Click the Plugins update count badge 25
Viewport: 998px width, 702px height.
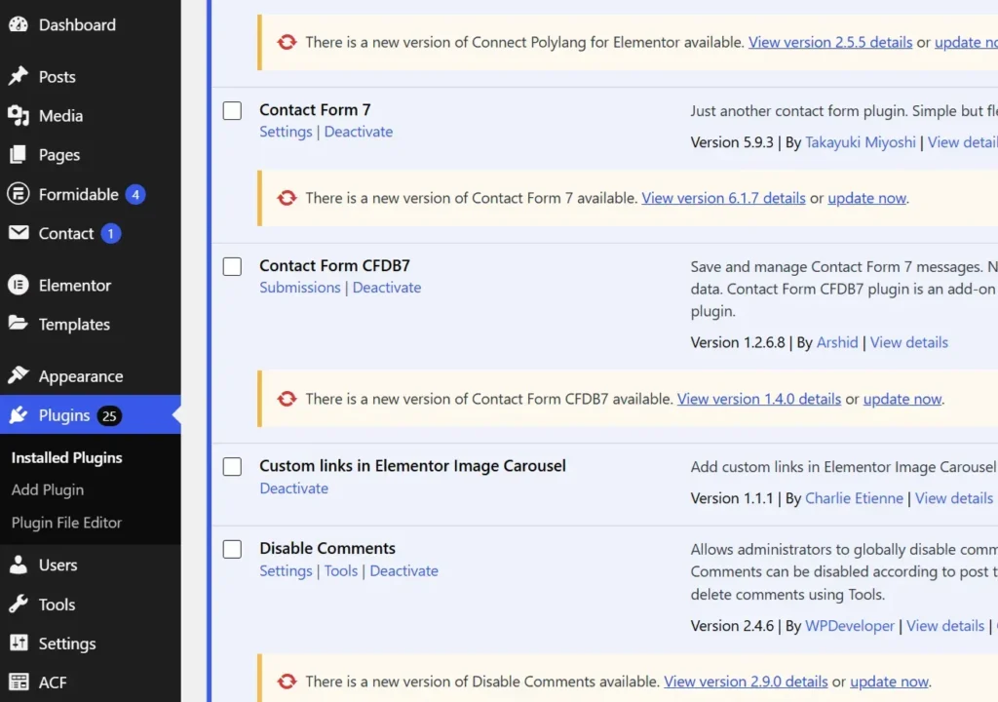coord(109,416)
